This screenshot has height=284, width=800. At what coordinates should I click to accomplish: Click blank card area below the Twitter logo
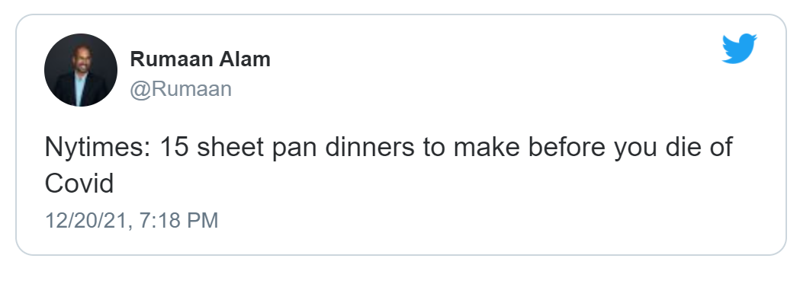[739, 102]
